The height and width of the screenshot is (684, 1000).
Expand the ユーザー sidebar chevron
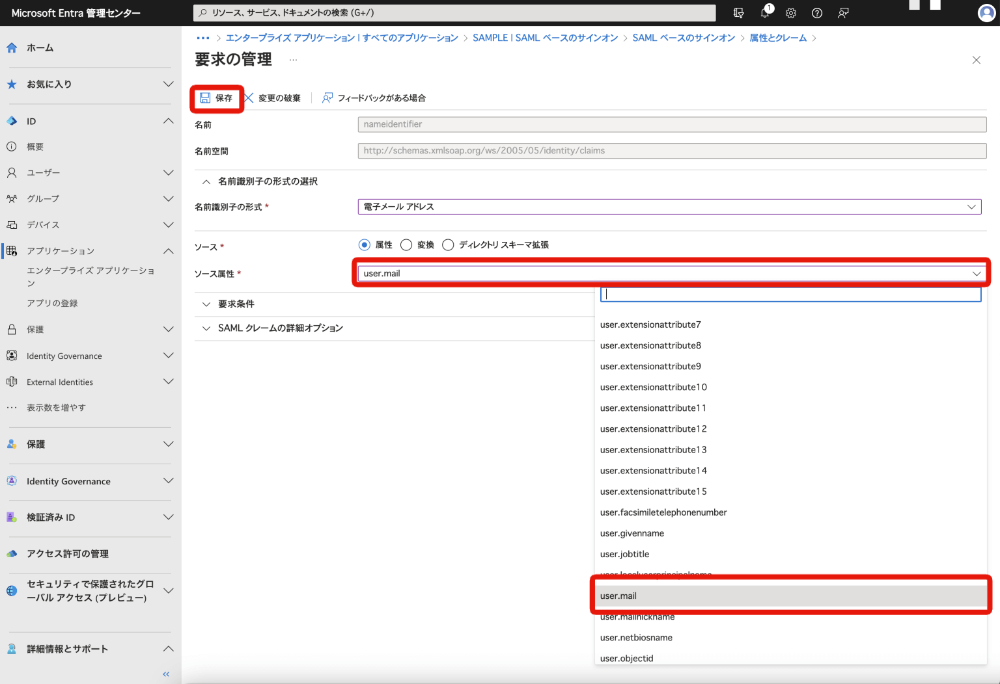click(x=169, y=172)
